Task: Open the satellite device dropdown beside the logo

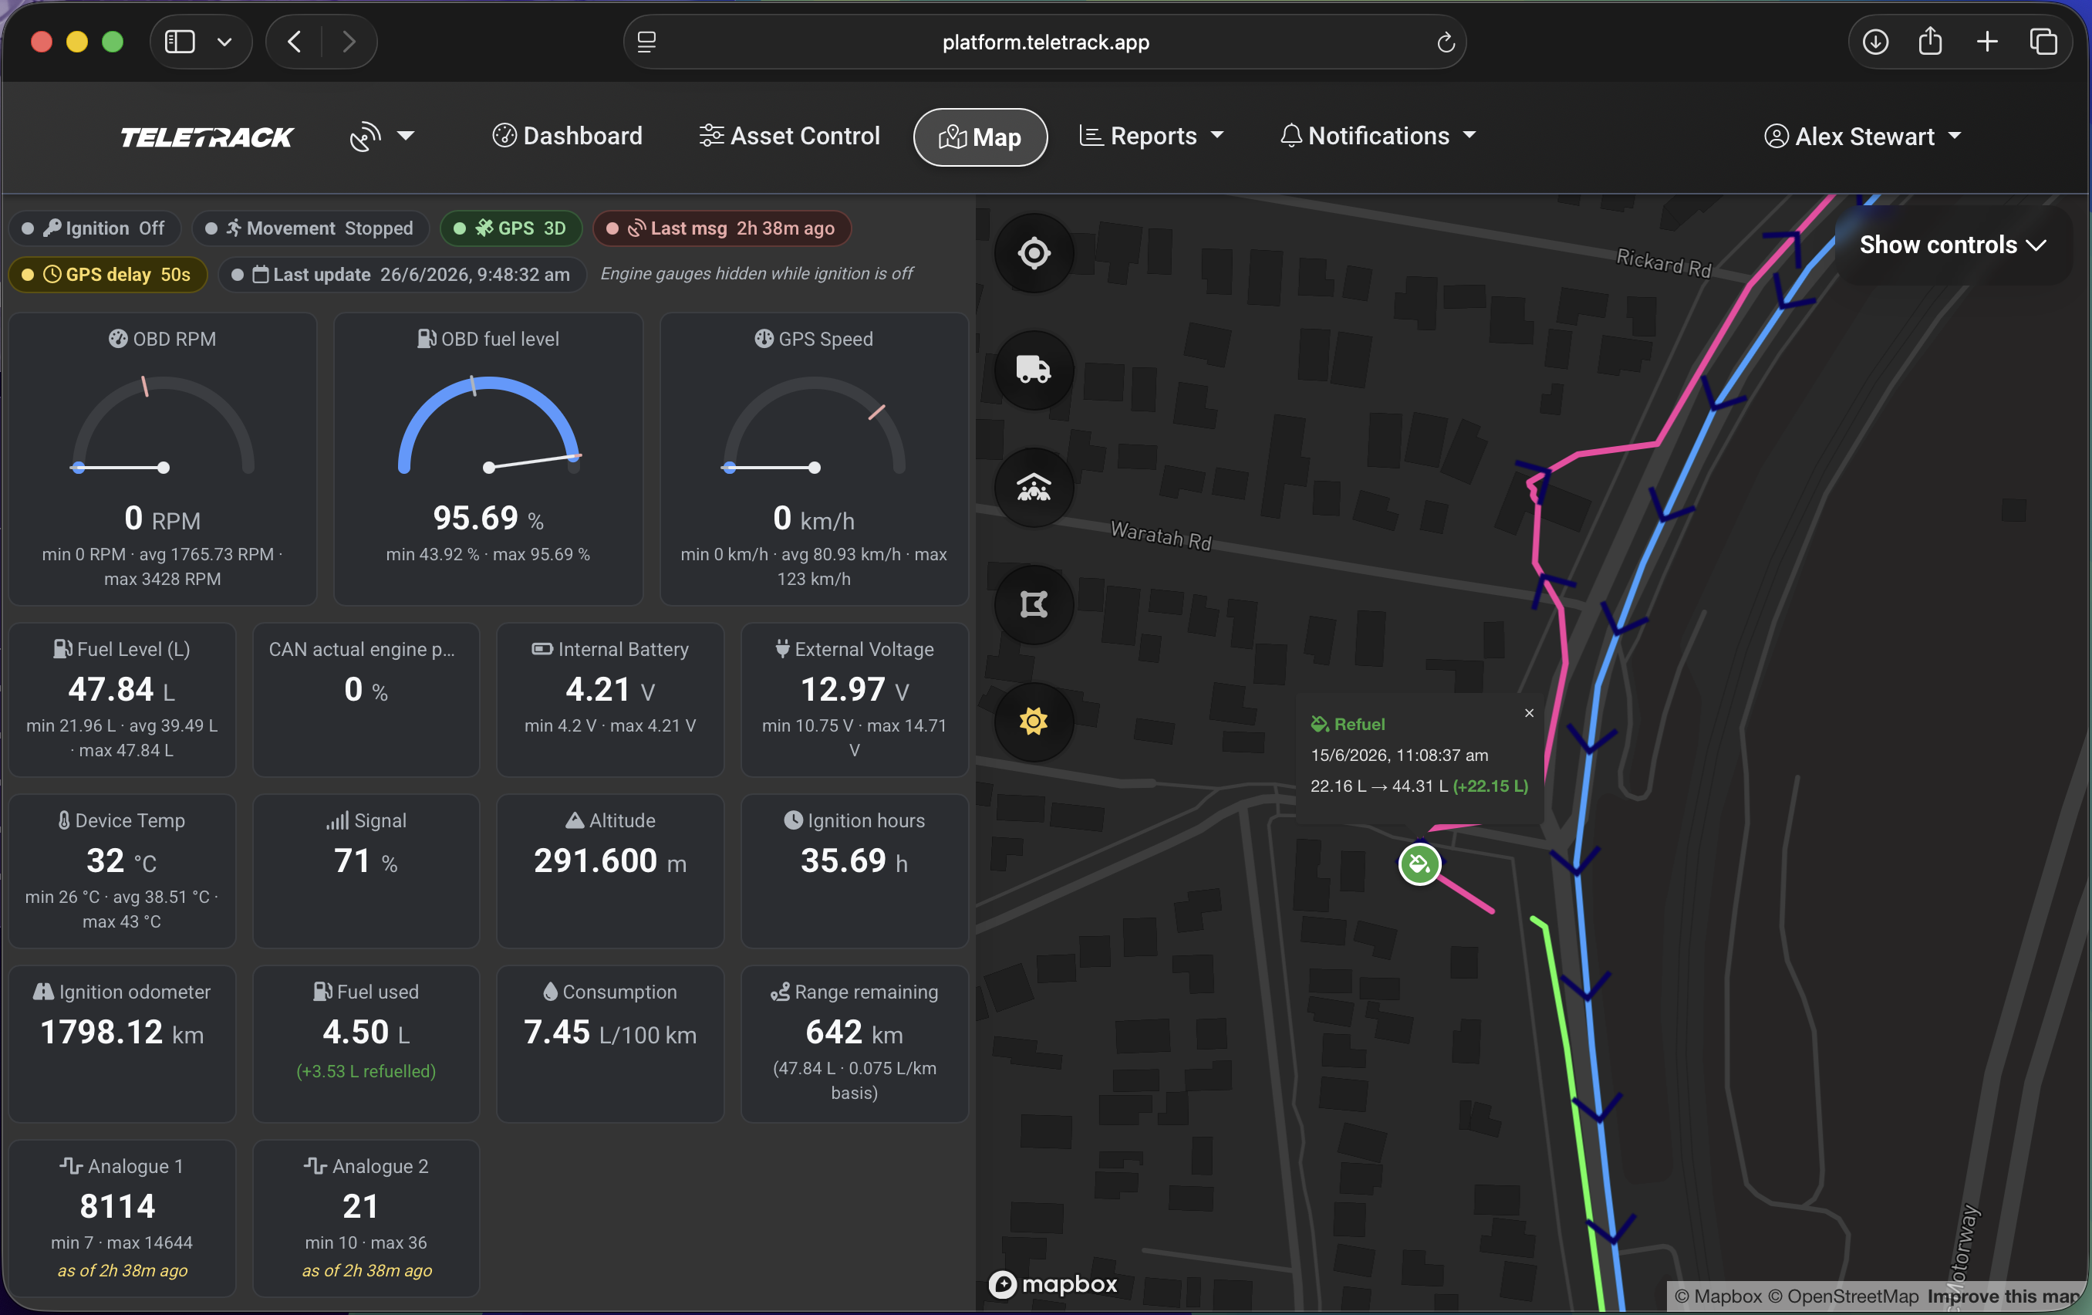Action: pos(381,137)
